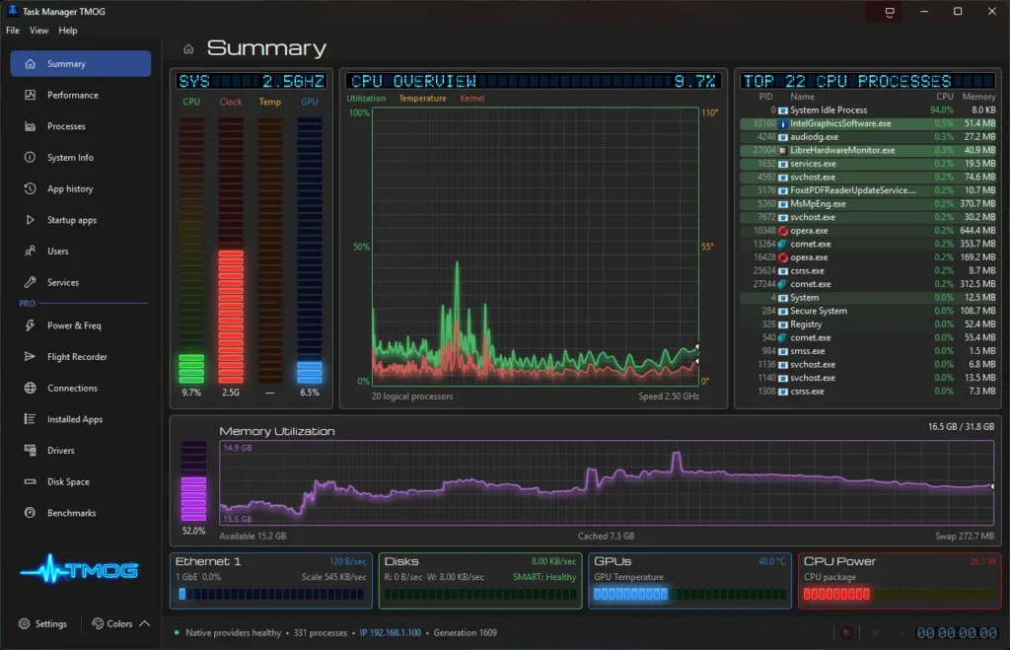
Task: Select the System Idle Process row
Action: 868,110
